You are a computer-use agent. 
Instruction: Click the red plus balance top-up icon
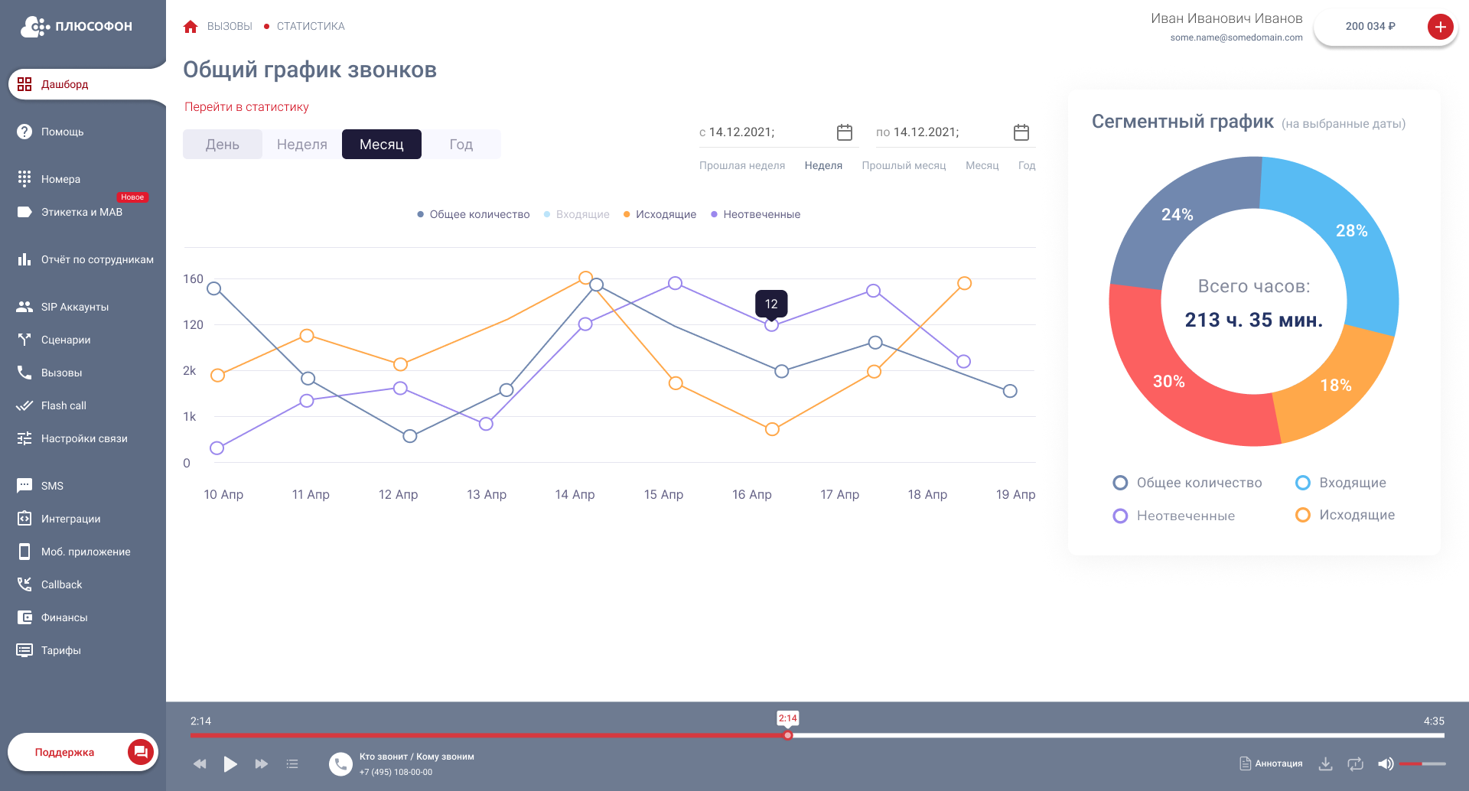click(1440, 27)
